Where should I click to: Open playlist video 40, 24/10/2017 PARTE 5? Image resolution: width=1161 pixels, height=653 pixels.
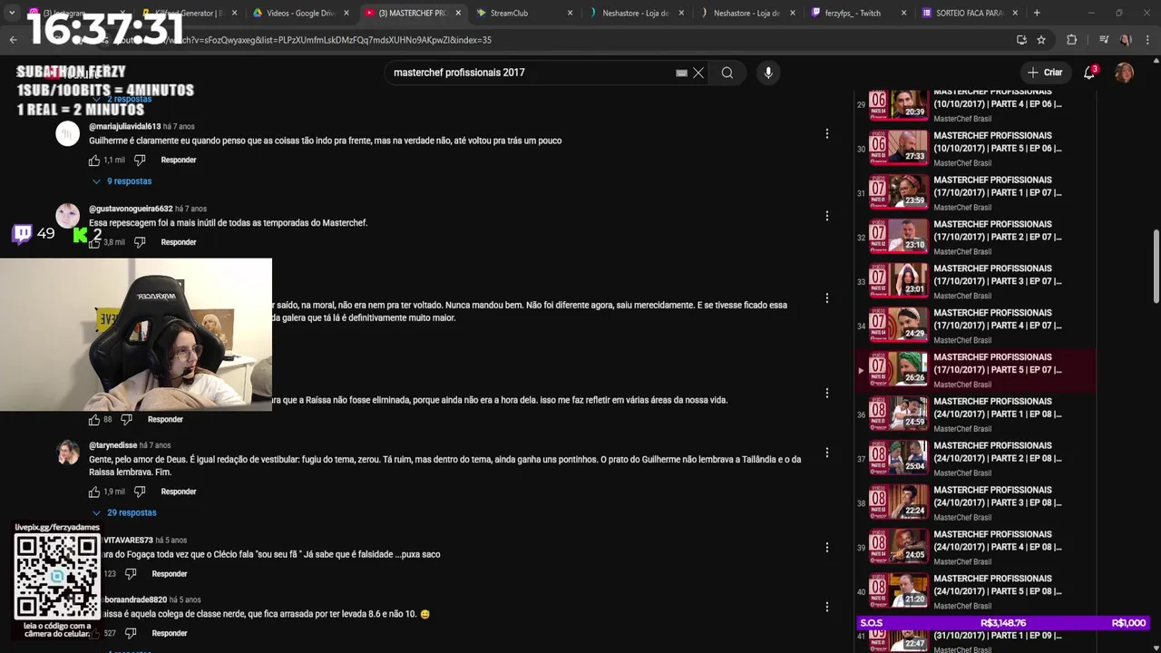(x=975, y=590)
